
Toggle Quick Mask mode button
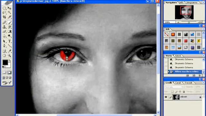point(9,72)
